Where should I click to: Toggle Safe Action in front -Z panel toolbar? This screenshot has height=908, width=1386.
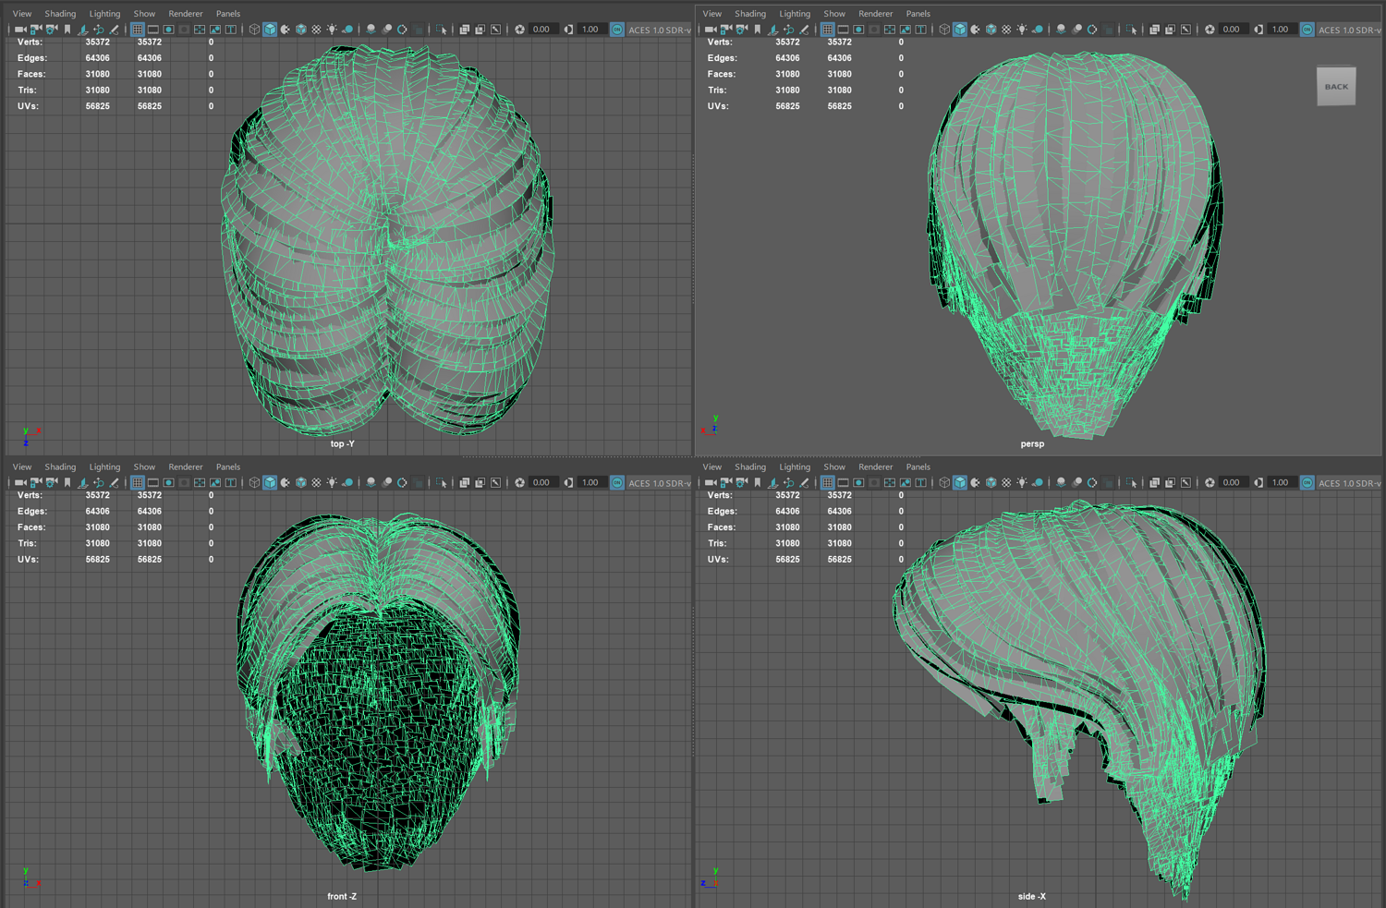pos(215,482)
